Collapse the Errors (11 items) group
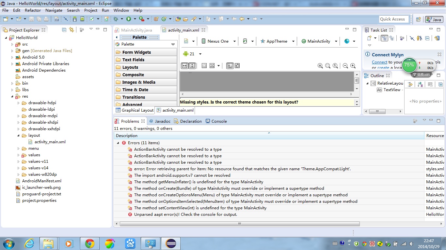The image size is (446, 250). tap(118, 143)
